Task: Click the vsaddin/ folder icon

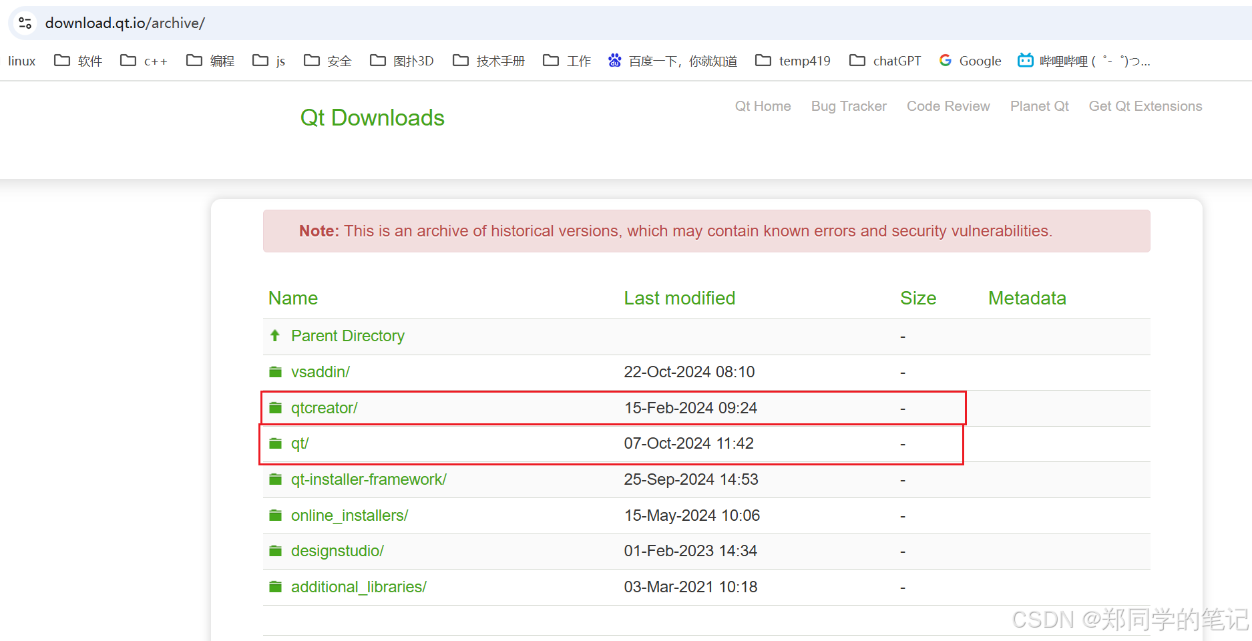Action: 275,372
